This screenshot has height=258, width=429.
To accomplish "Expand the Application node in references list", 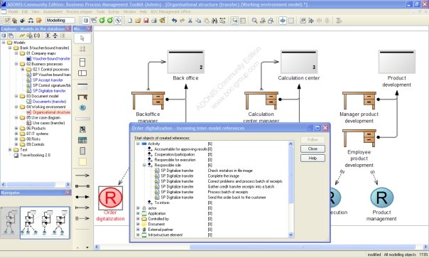I will 139,213.
